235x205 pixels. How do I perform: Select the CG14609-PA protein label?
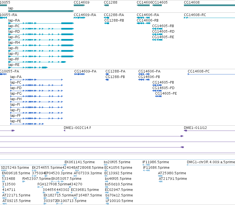[85, 71]
